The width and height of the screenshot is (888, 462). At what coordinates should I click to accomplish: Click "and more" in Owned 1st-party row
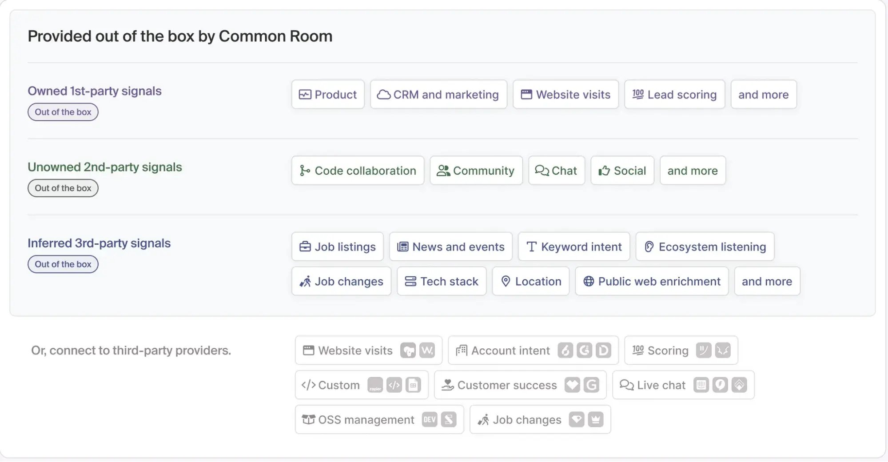coord(763,95)
